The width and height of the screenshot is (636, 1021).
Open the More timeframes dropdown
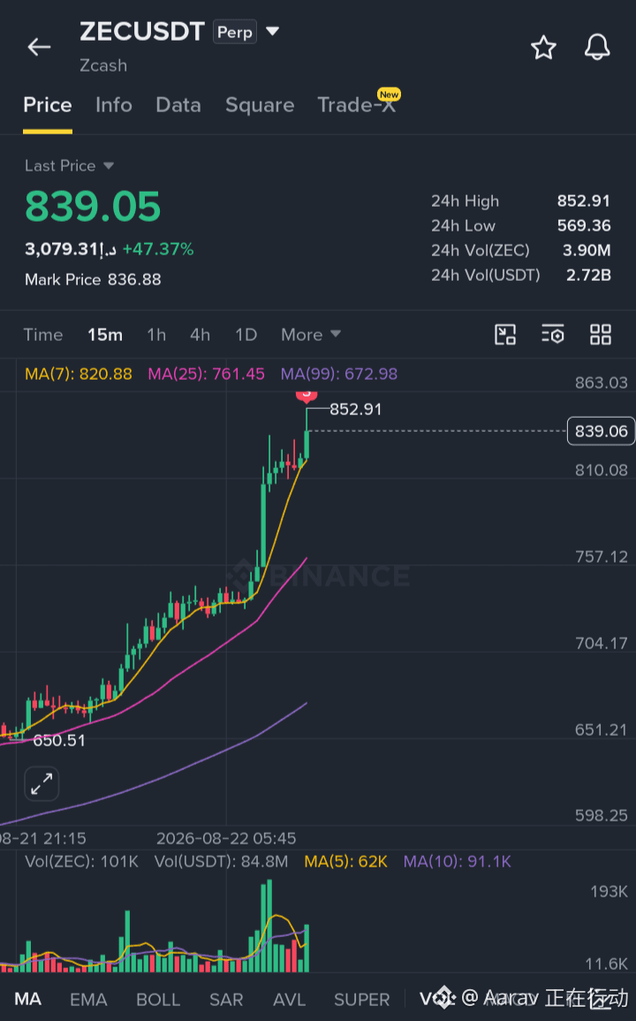point(311,335)
